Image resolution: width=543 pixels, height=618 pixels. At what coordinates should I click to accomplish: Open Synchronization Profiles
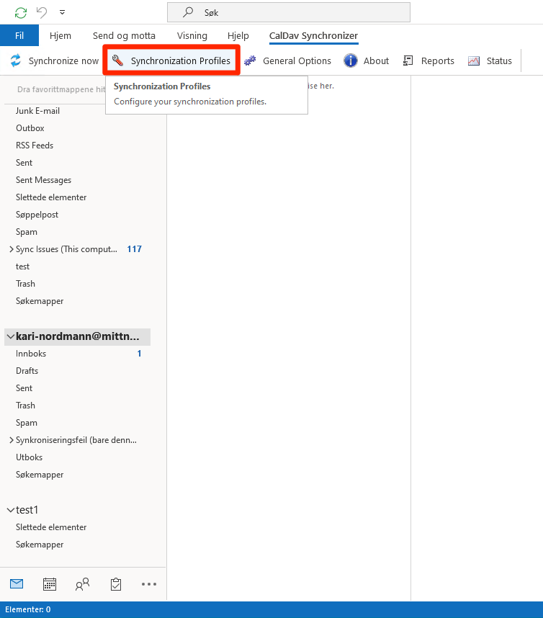[171, 61]
